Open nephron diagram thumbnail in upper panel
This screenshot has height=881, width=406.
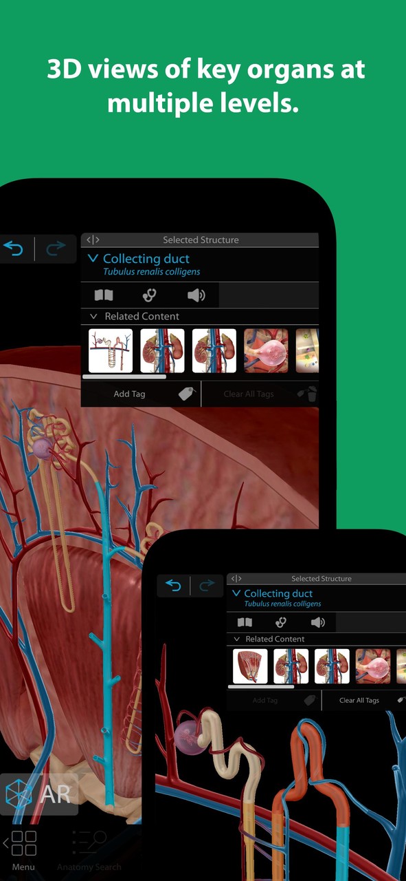(111, 350)
